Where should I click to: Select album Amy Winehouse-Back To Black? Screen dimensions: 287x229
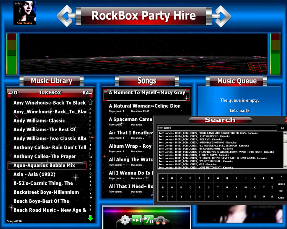pyautogui.click(x=49, y=103)
